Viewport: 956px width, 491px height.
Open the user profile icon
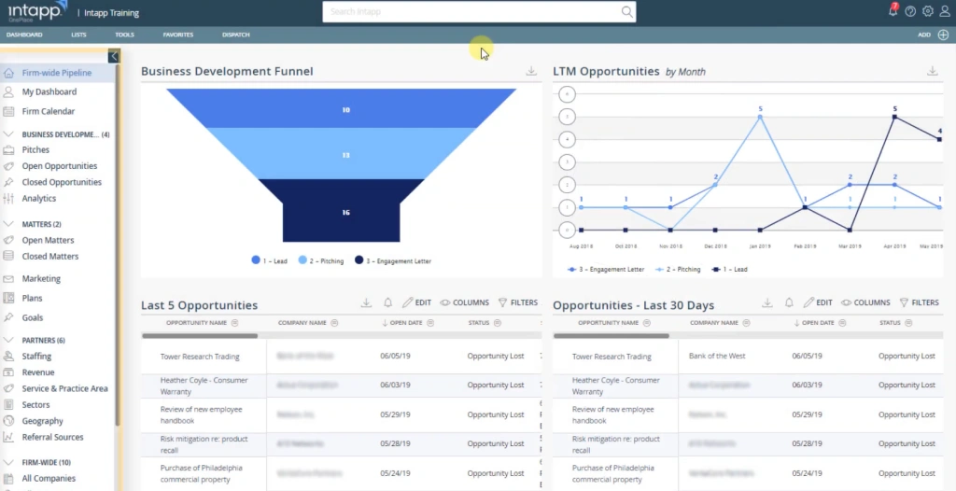pyautogui.click(x=945, y=11)
